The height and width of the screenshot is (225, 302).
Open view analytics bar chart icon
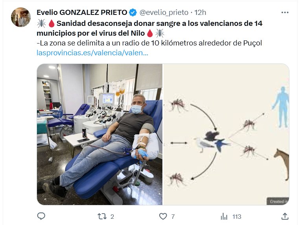point(224,216)
